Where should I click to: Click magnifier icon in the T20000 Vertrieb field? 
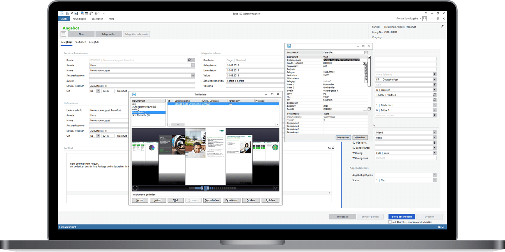(435, 95)
